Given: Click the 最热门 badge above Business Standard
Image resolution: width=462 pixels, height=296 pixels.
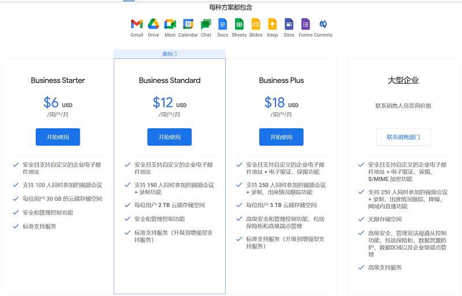Looking at the screenshot, I should coord(170,54).
